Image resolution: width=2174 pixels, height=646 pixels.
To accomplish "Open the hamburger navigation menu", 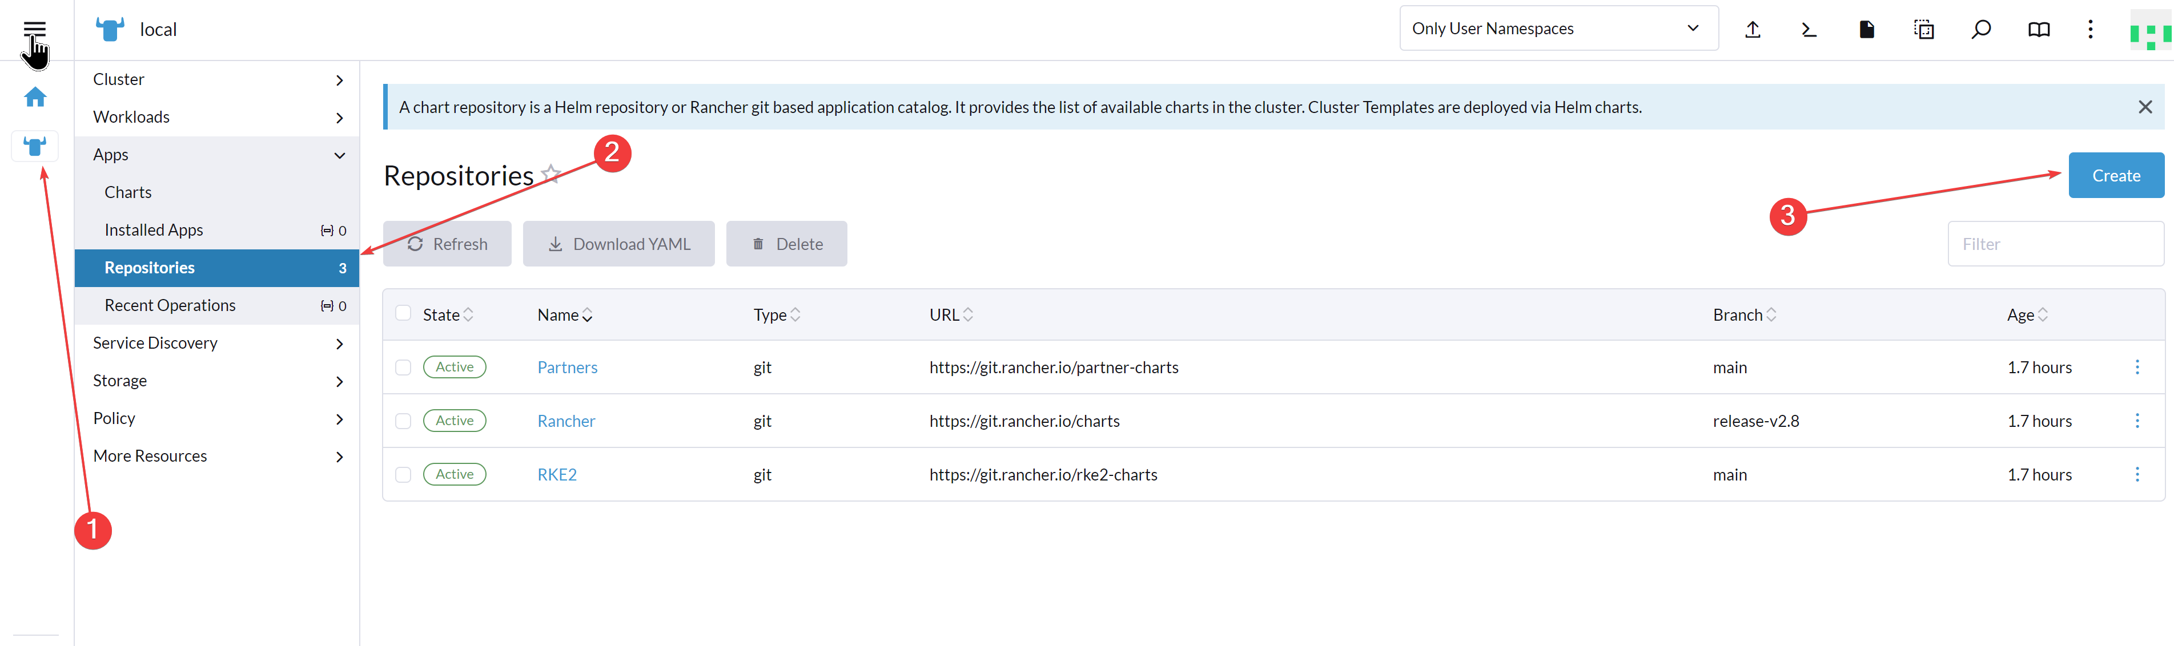I will [35, 30].
